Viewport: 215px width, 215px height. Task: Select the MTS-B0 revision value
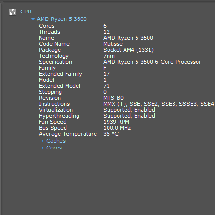pyautogui.click(x=113, y=98)
